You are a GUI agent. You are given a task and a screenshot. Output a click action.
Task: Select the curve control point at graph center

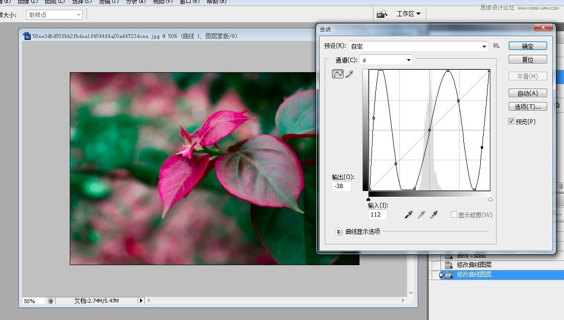(429, 130)
